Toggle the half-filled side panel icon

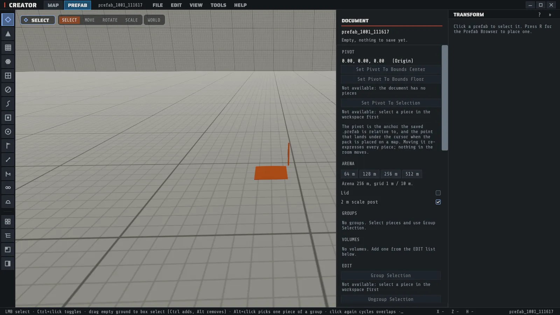8,264
